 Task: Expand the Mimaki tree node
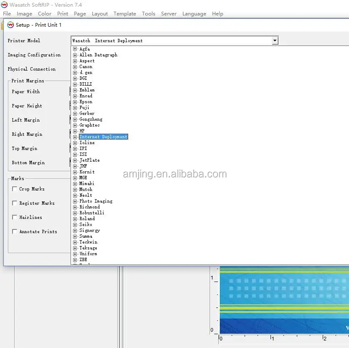coord(75,184)
